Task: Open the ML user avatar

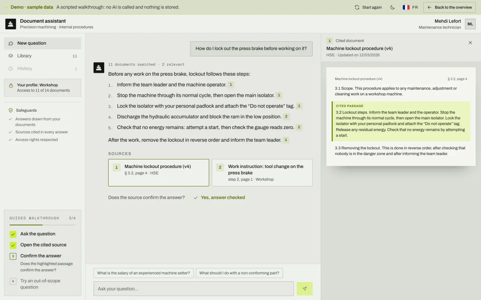Action: pos(470,24)
